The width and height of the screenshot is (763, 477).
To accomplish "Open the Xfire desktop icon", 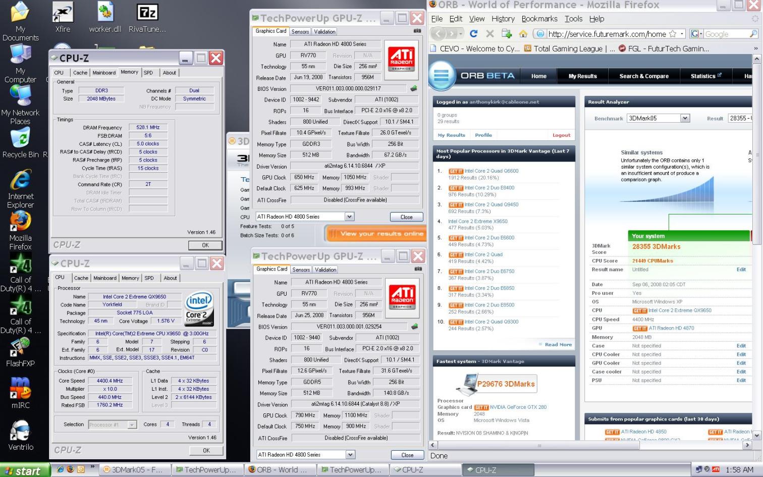I will pyautogui.click(x=63, y=17).
